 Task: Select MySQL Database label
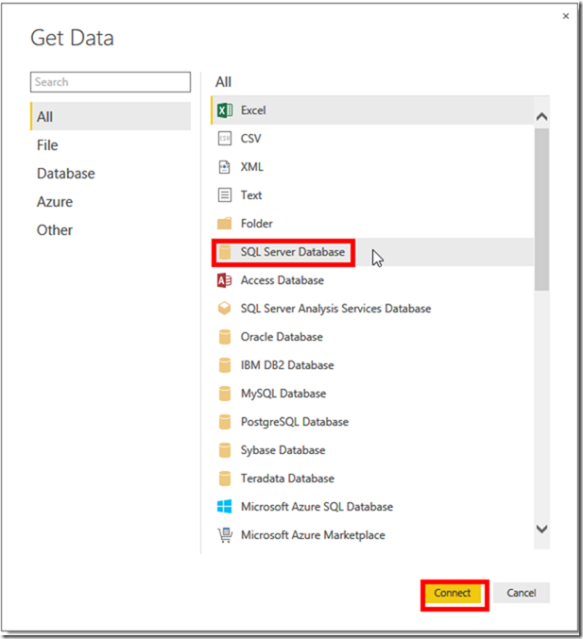pyautogui.click(x=283, y=394)
